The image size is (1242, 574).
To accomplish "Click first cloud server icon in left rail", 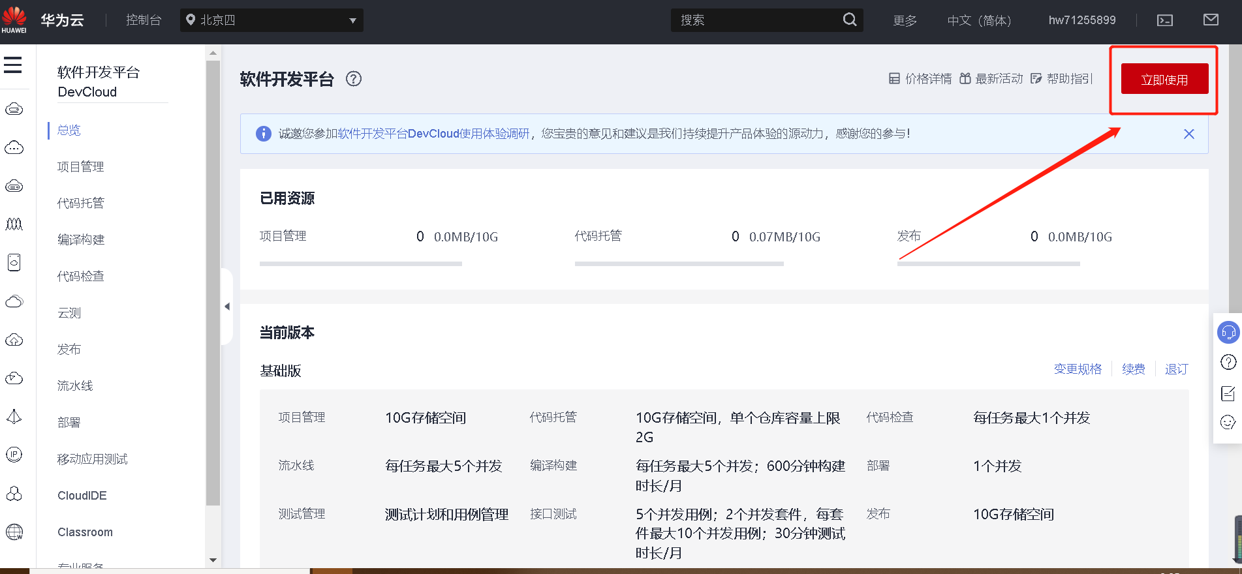I will pos(14,109).
